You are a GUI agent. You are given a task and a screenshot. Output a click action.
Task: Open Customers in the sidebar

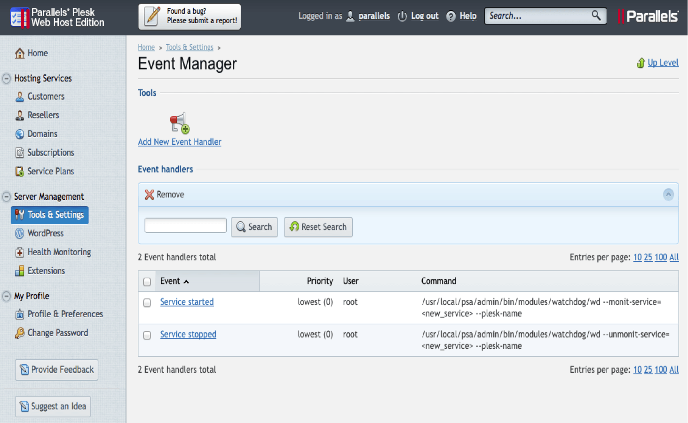[46, 96]
